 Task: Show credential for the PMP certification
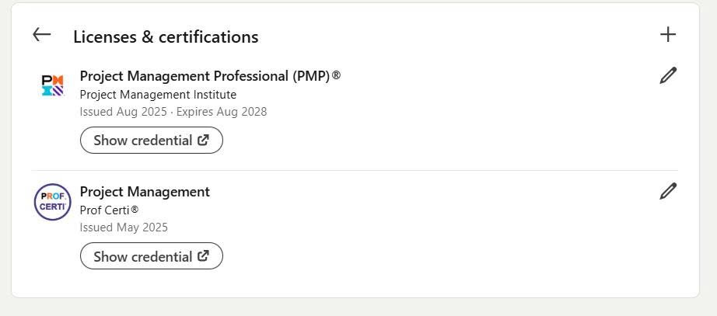pos(143,141)
